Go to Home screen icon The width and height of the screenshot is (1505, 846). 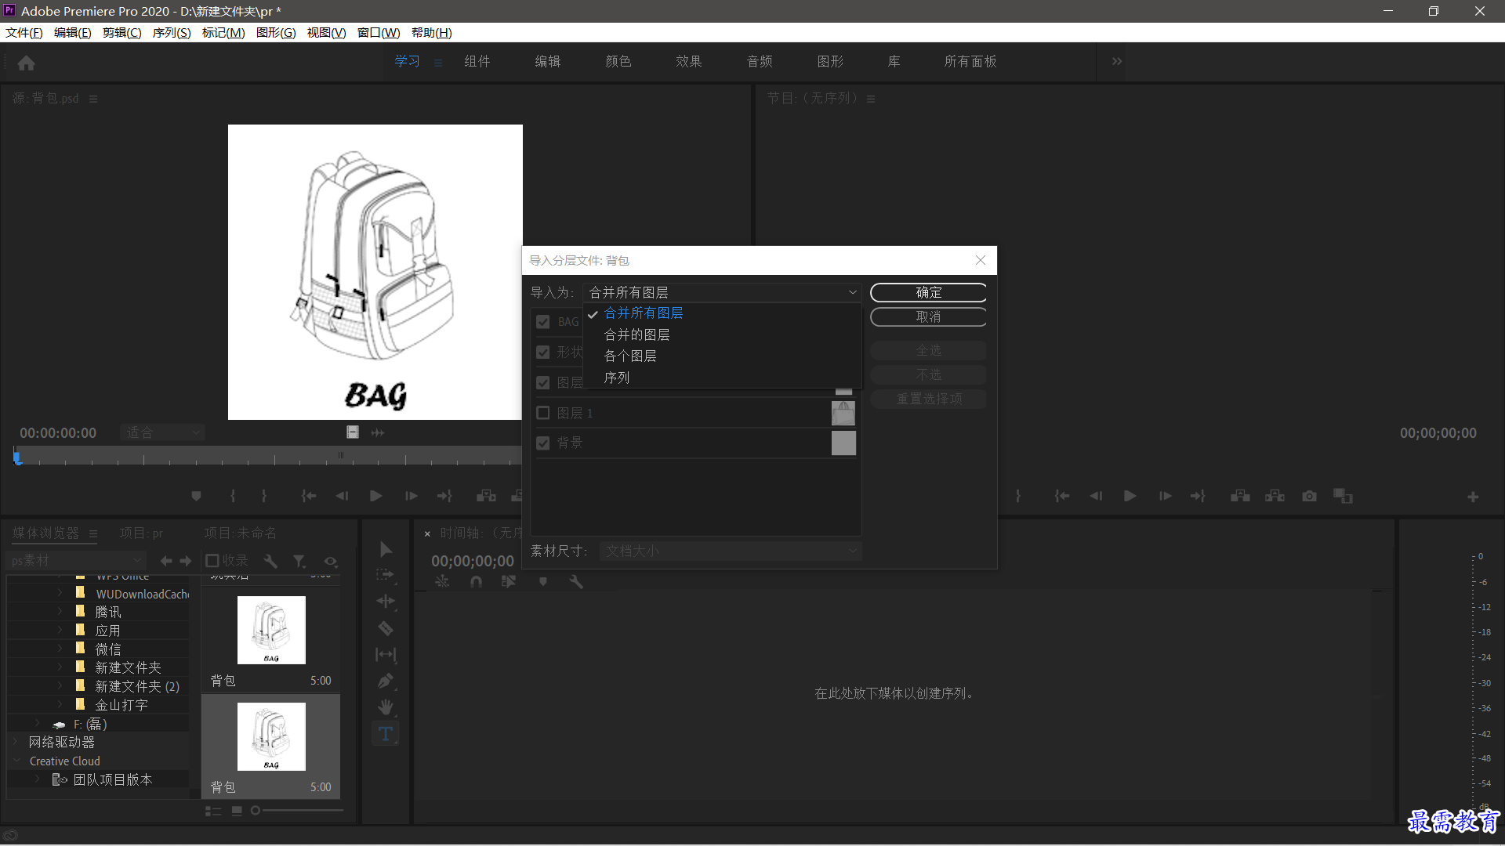[x=26, y=63]
